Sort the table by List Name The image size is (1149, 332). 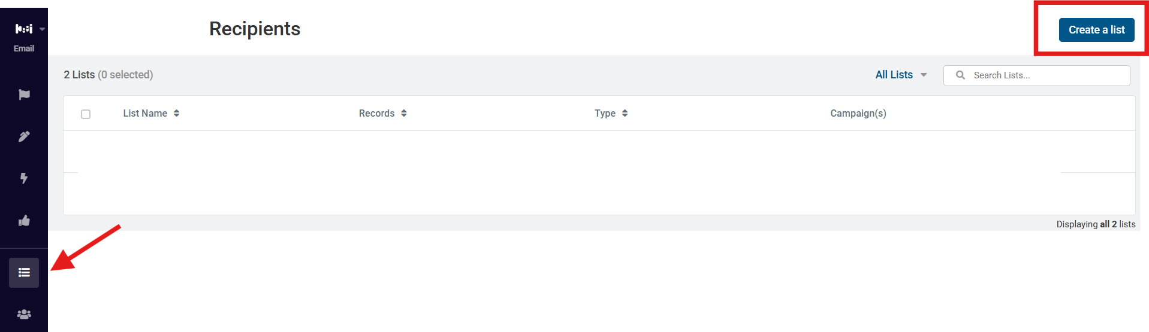[151, 113]
